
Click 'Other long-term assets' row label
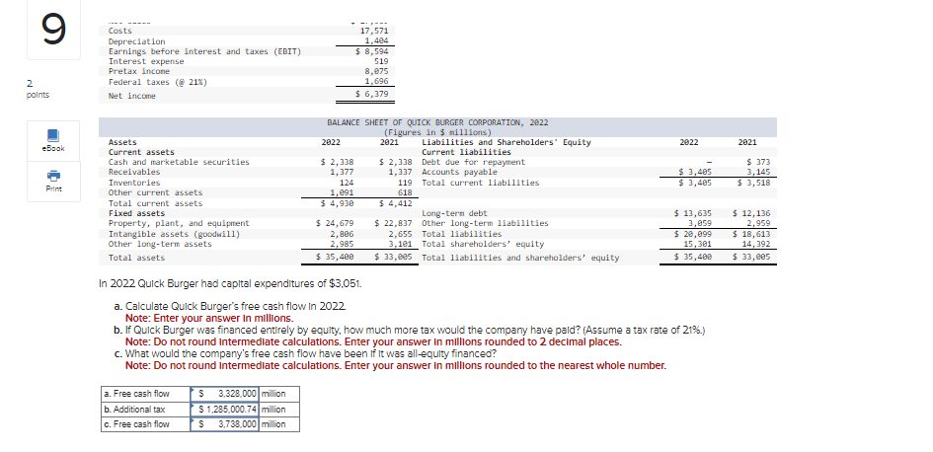(160, 244)
